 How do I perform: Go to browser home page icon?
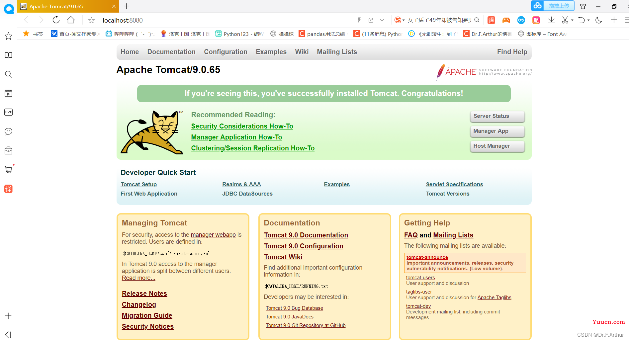click(71, 20)
